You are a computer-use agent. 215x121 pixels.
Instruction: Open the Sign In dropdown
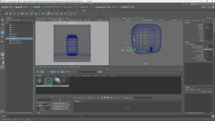click(128, 7)
